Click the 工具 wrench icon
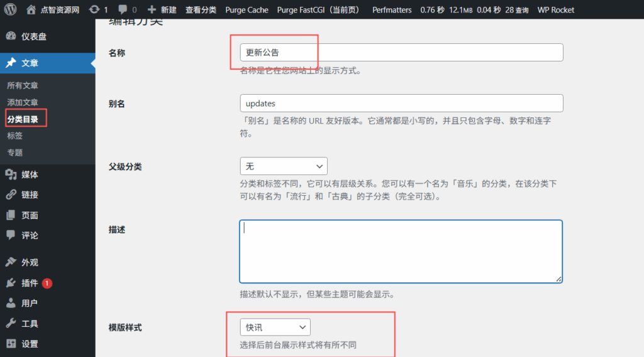Screen dimensions: 644x357 click(11, 324)
